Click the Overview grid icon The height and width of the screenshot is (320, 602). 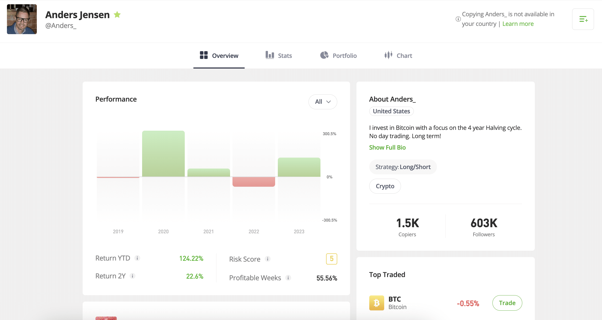click(x=204, y=55)
